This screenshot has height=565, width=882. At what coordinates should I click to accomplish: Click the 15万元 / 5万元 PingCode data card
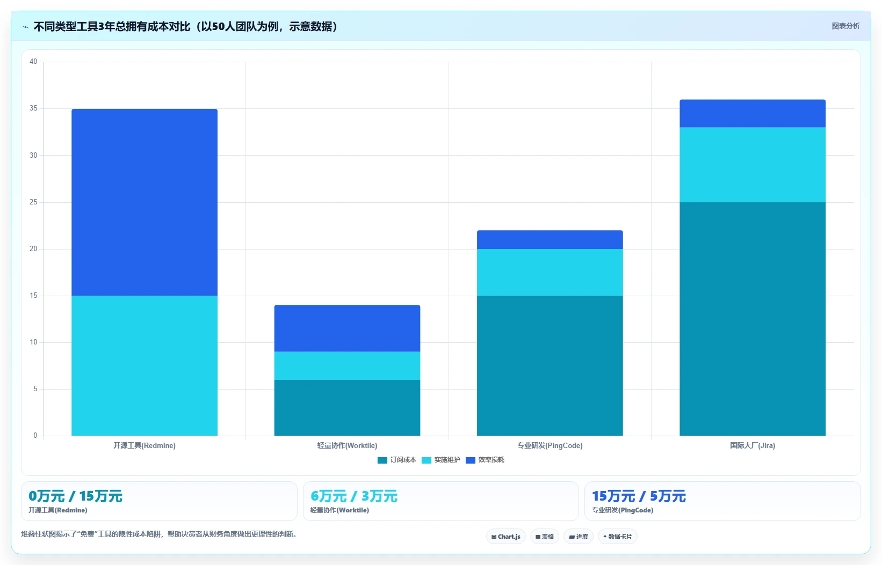[x=722, y=501]
